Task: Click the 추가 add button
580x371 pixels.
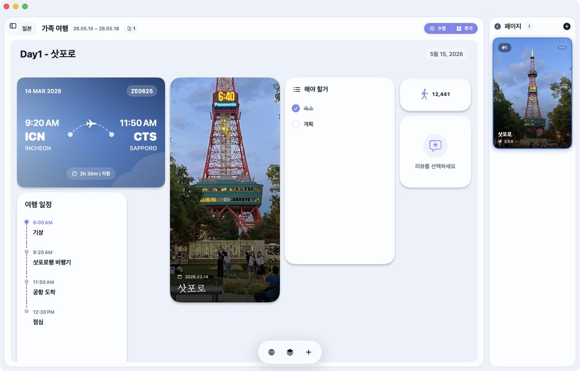Action: [x=464, y=29]
